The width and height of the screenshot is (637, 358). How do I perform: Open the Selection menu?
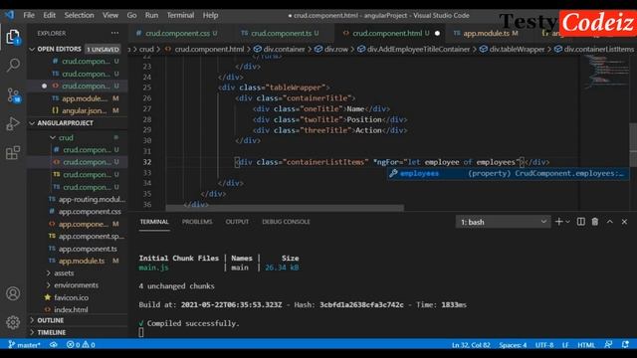coord(79,15)
